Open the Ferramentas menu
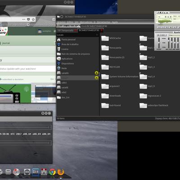180x180 pixels. pyautogui.click(x=103, y=22)
